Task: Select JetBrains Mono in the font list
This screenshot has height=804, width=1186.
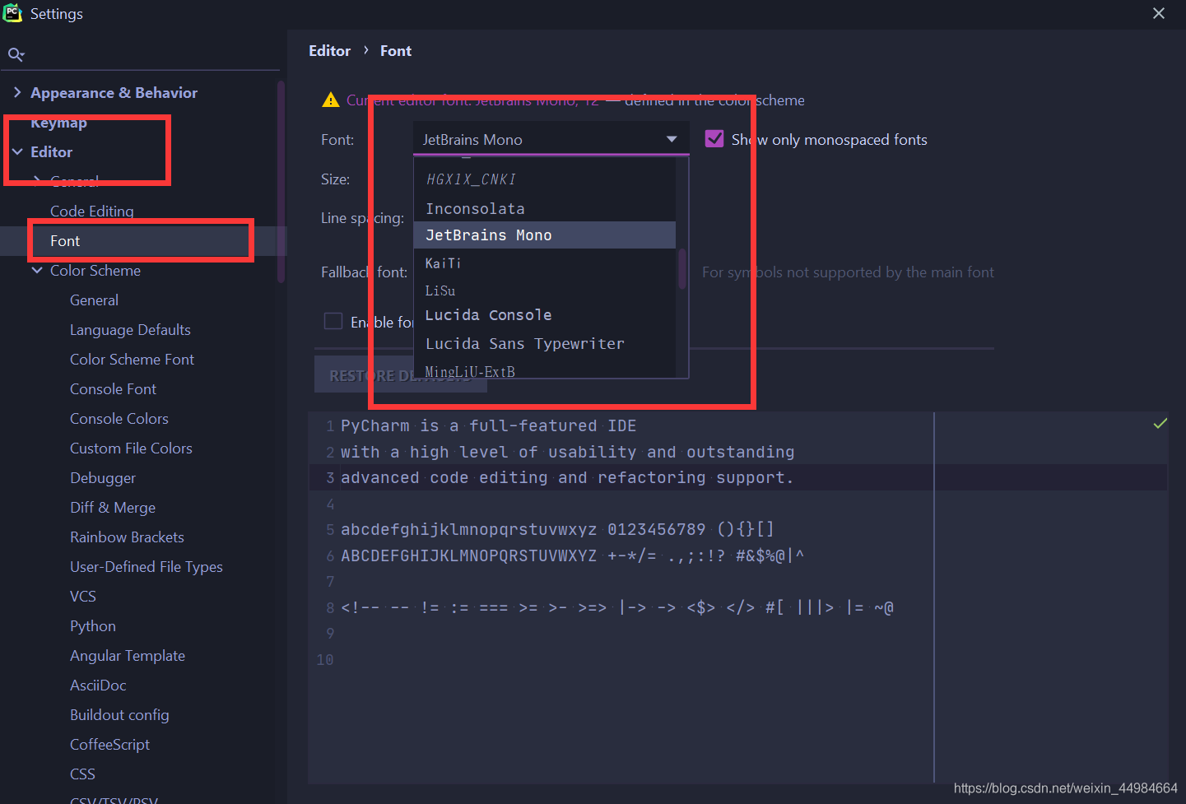Action: point(544,235)
